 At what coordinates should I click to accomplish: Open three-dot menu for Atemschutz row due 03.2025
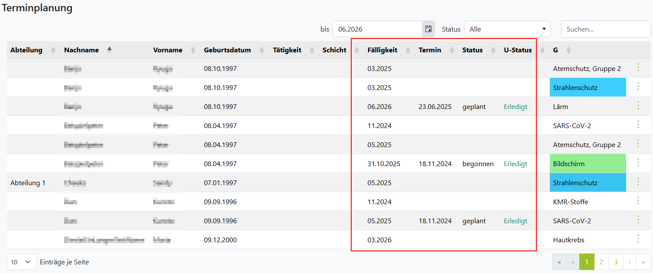[x=638, y=67]
